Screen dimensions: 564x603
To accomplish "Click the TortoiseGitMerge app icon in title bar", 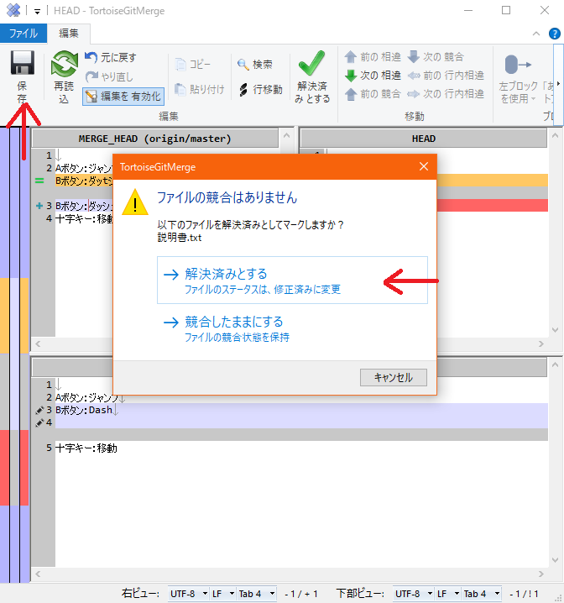I will (13, 10).
